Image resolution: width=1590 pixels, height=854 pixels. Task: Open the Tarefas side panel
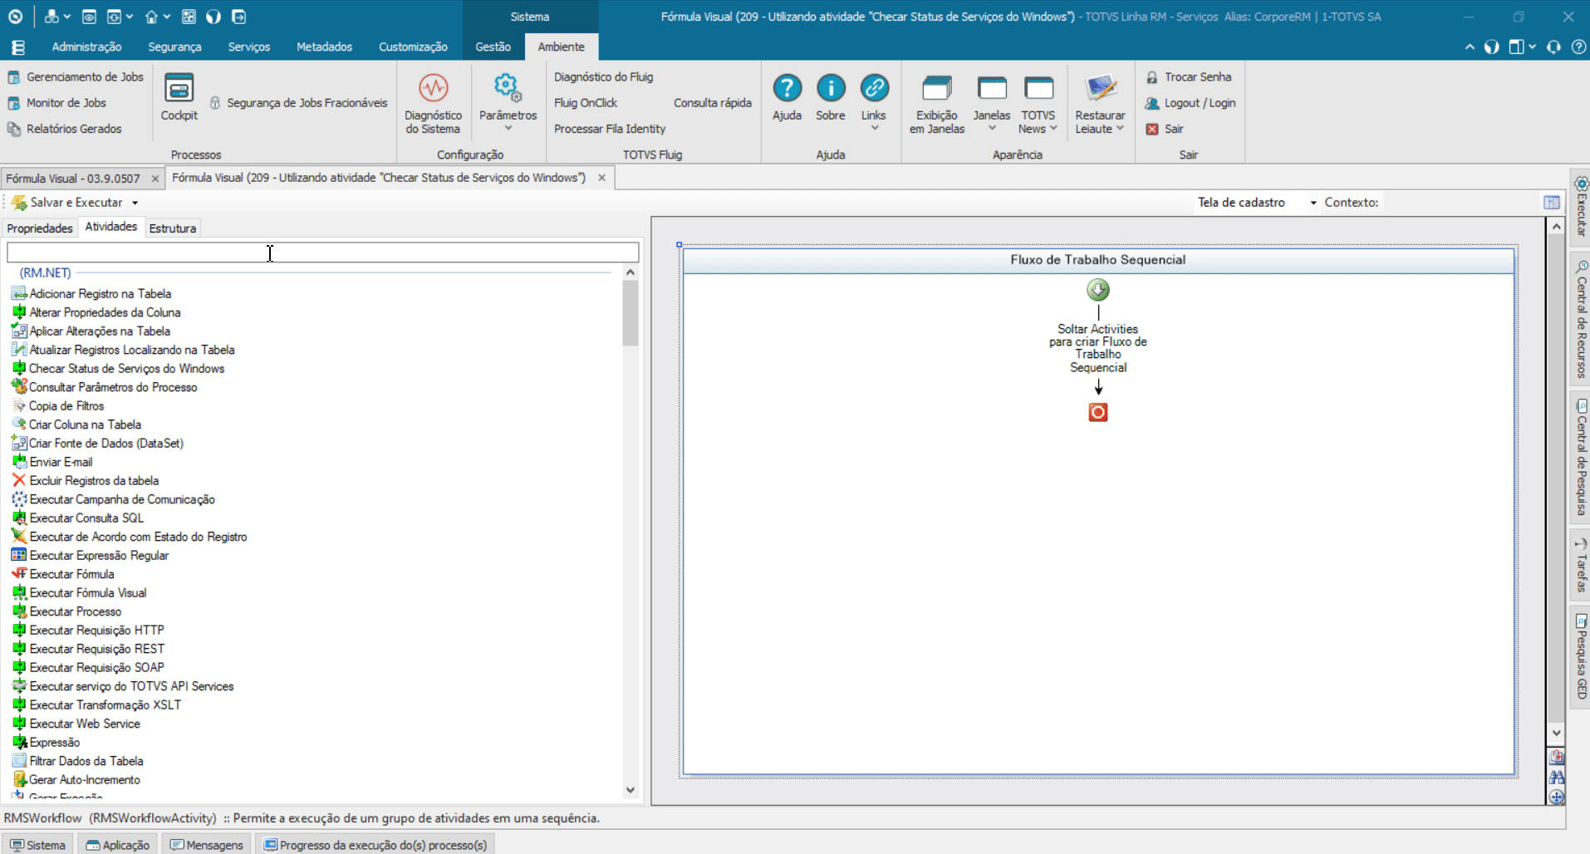(x=1581, y=565)
